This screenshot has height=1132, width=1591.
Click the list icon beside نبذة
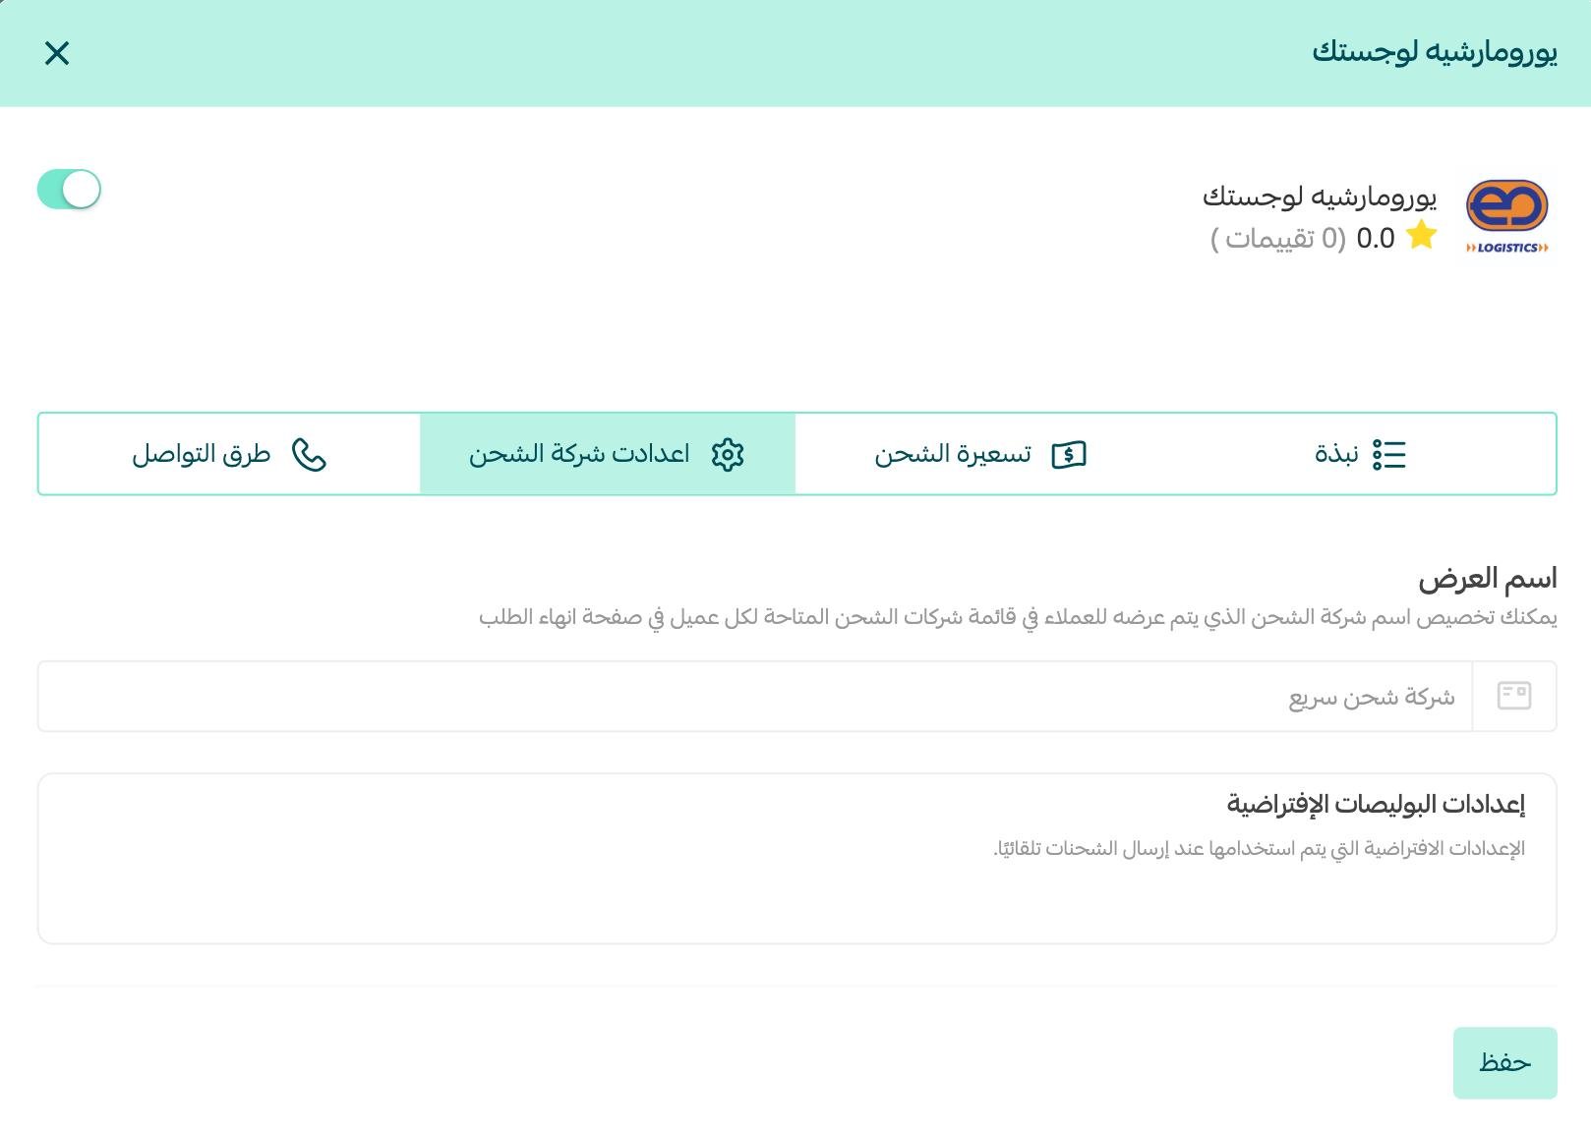point(1389,454)
